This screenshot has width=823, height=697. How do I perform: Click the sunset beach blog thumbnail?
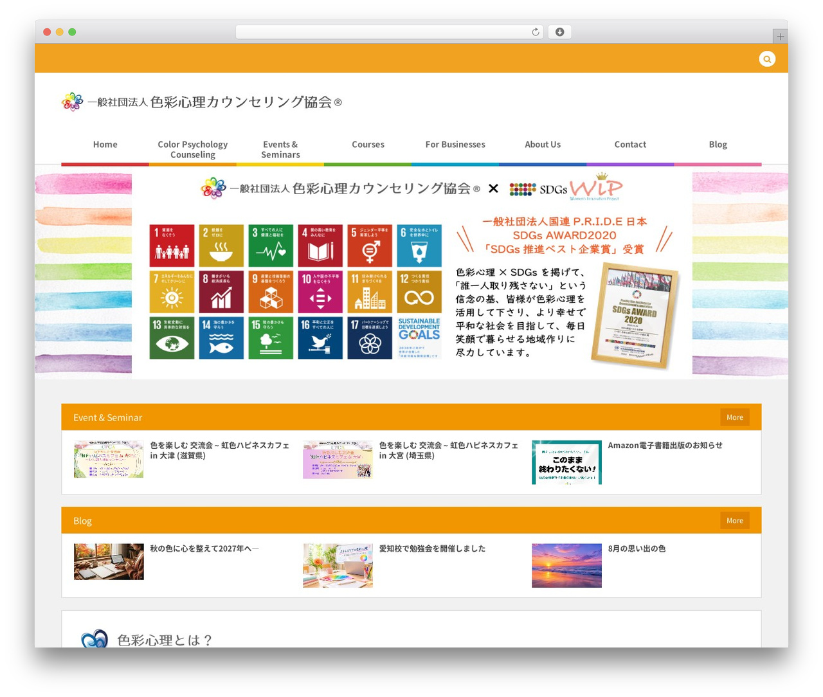(x=566, y=566)
